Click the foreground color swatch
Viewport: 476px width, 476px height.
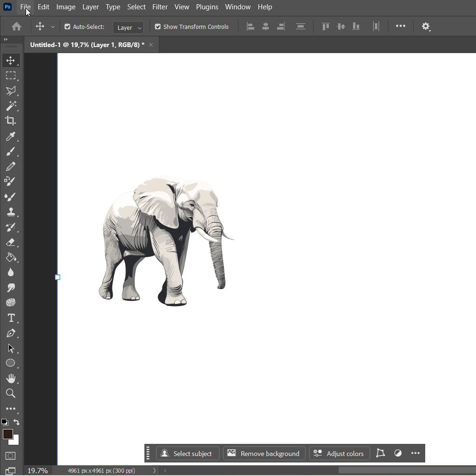[7, 435]
